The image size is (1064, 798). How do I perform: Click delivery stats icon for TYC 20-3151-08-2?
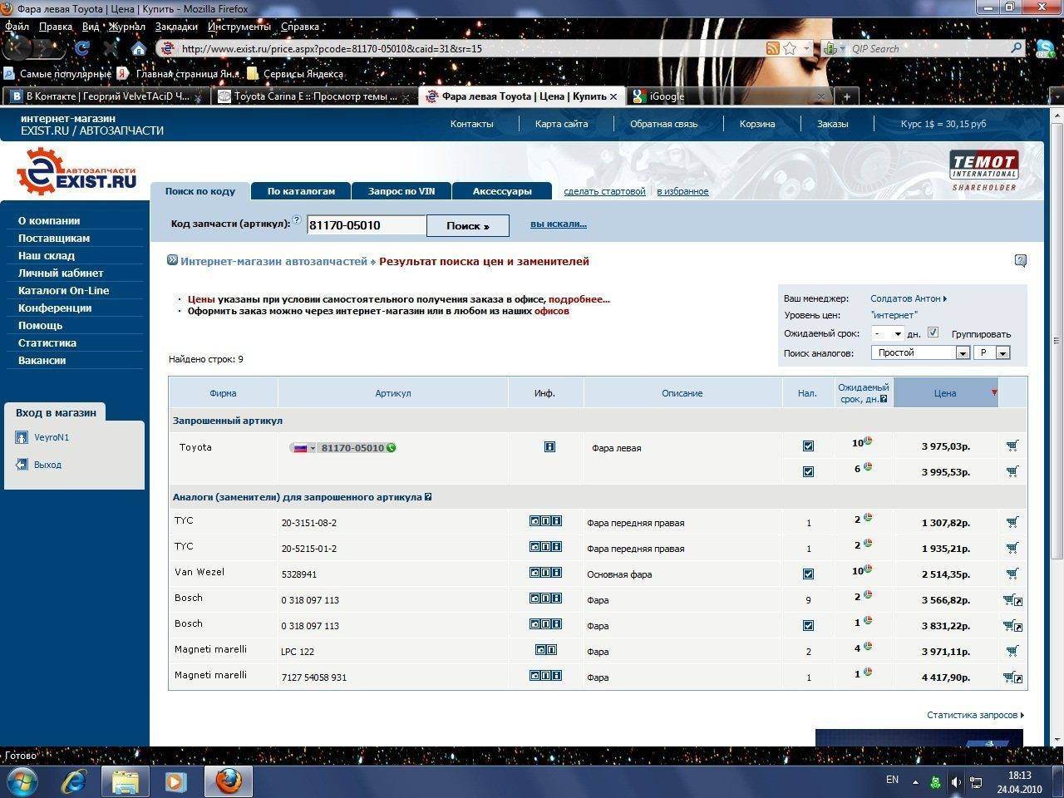(868, 518)
